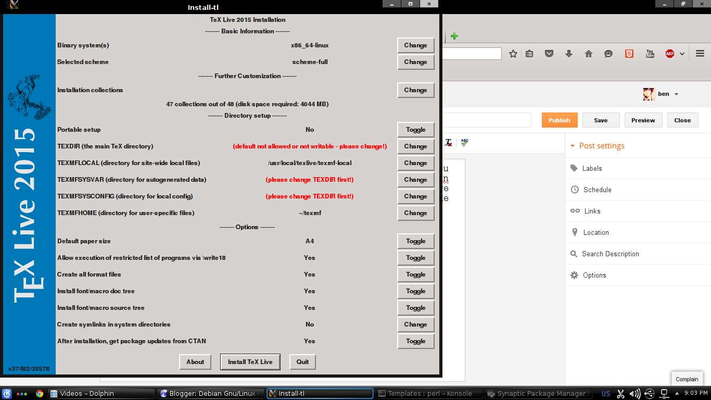Open the Adblock Plus dropdown chevron

click(x=682, y=53)
